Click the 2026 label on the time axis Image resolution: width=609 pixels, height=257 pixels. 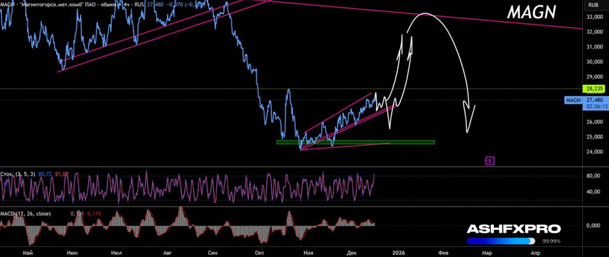pyautogui.click(x=399, y=253)
